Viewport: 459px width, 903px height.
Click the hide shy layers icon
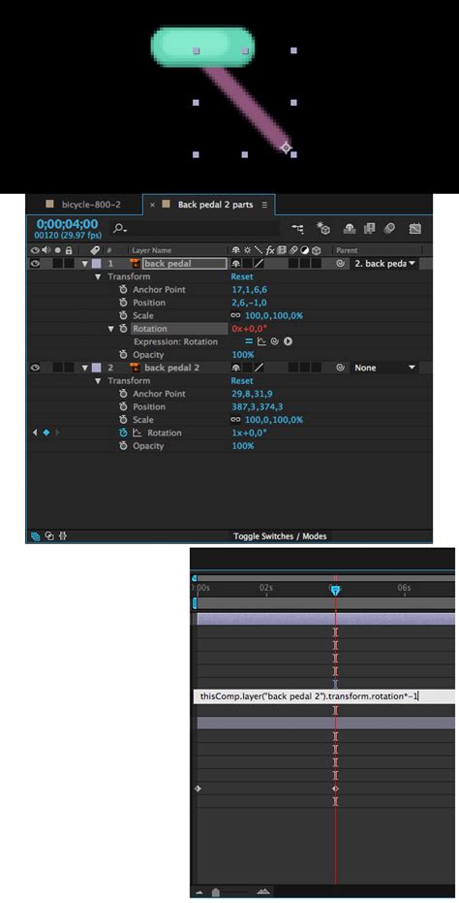pos(350,229)
